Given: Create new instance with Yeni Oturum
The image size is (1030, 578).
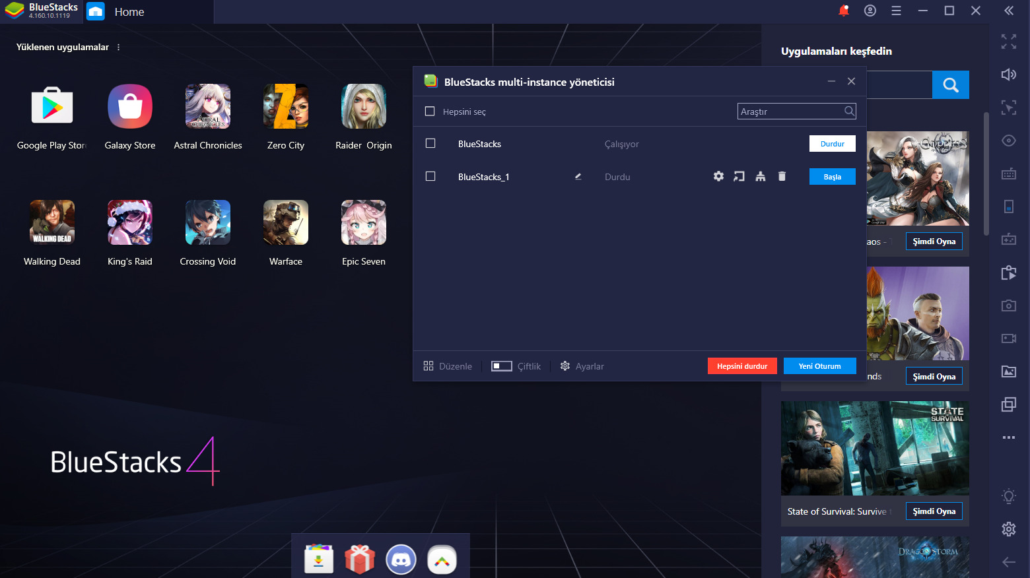Looking at the screenshot, I should 820,366.
